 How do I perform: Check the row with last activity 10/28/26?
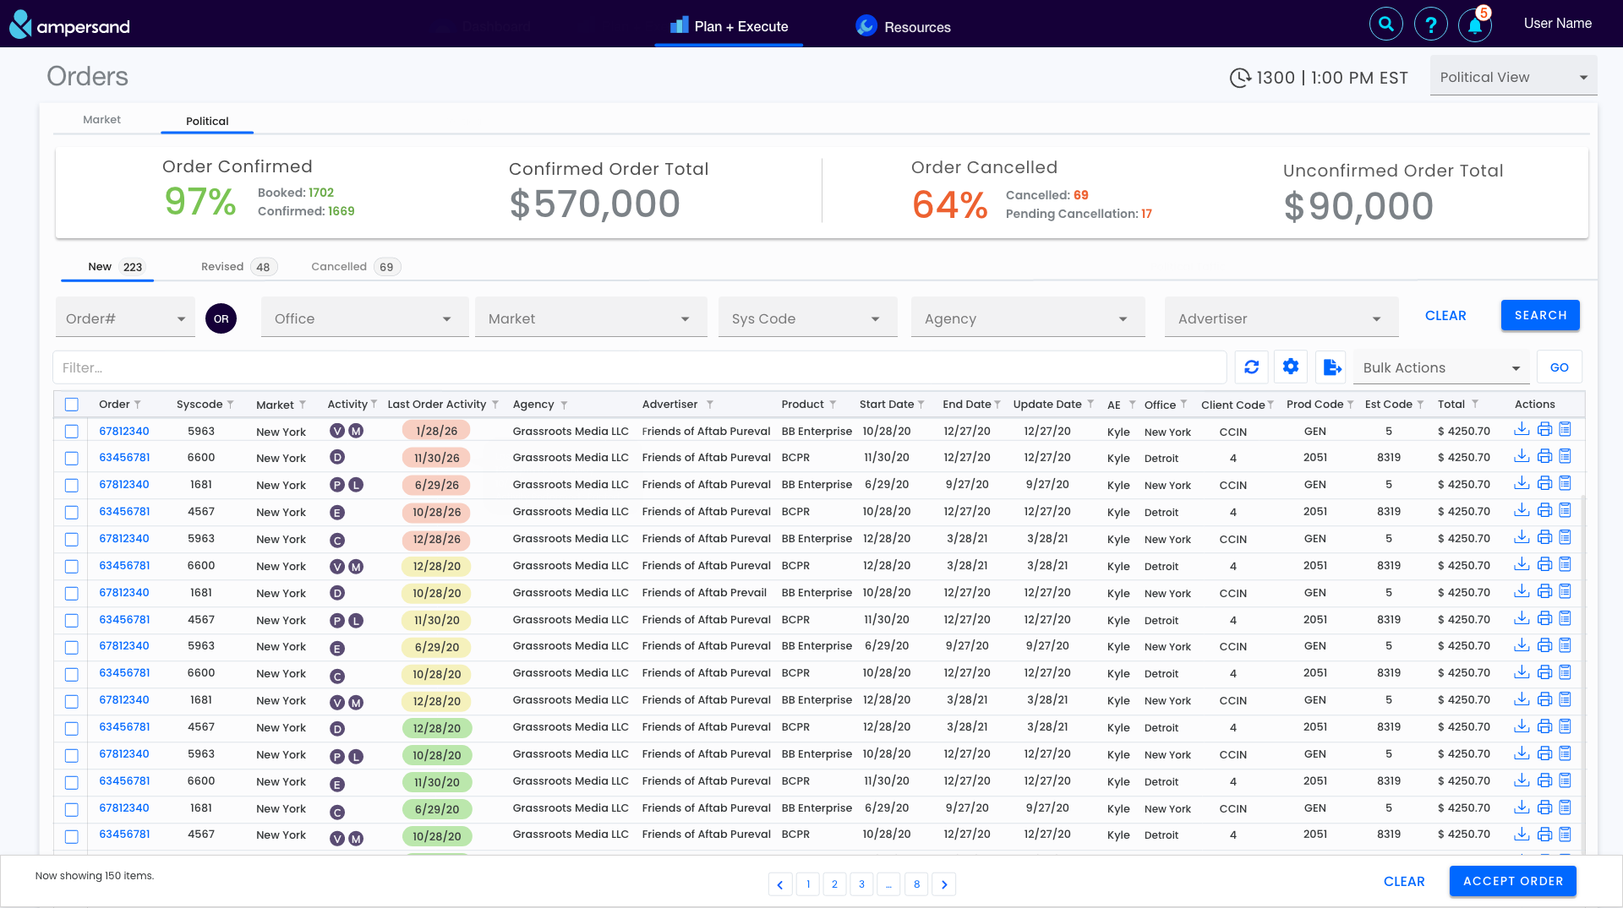[x=72, y=513]
